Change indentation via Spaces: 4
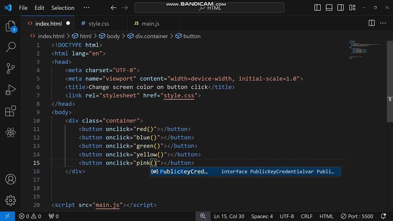The image size is (393, 221). coord(262,216)
